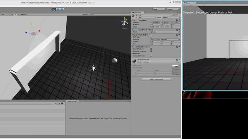Viewport: 248px width, 139px height.
Task: Open the Gizmos dropdown
Action: (x=86, y=15)
